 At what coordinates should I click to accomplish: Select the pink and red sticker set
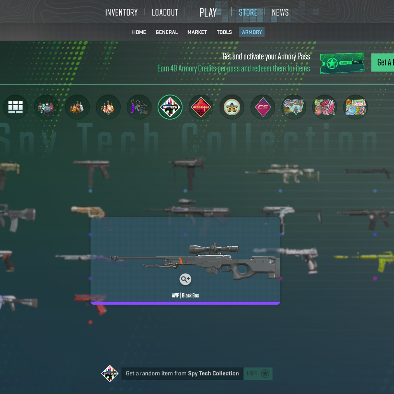coord(324,107)
